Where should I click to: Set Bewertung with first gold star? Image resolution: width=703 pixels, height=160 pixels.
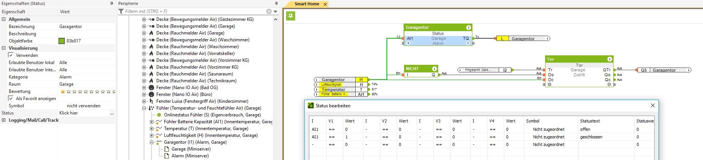(x=63, y=91)
